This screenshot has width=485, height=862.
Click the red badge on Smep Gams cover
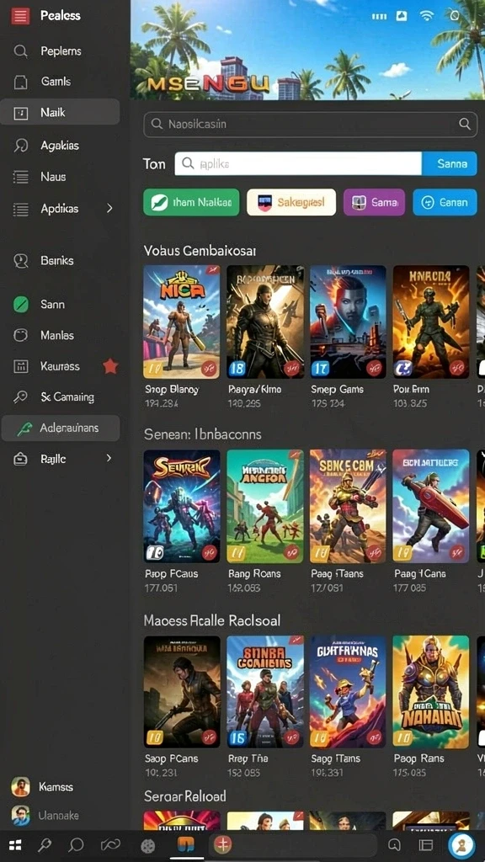tap(375, 368)
